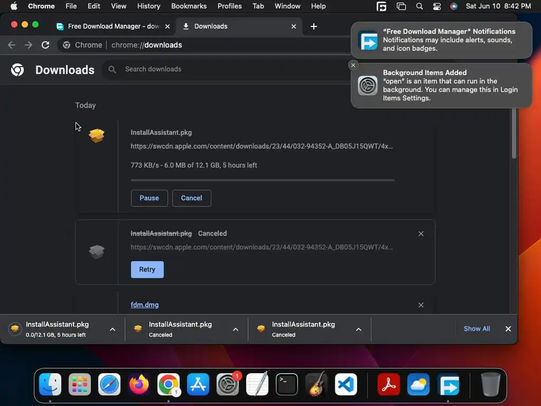Expand options for middle canceled InstallAssistant.pkg shelf item

click(236, 329)
